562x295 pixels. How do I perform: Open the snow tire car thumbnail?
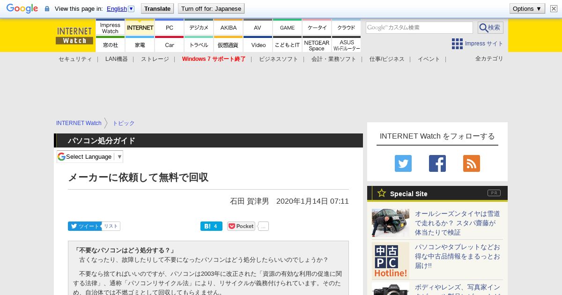pos(391,223)
